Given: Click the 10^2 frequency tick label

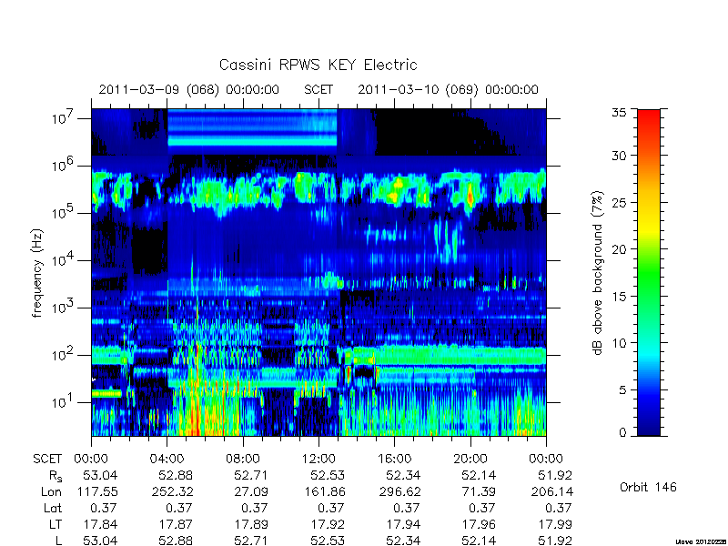Looking at the screenshot, I should [64, 355].
